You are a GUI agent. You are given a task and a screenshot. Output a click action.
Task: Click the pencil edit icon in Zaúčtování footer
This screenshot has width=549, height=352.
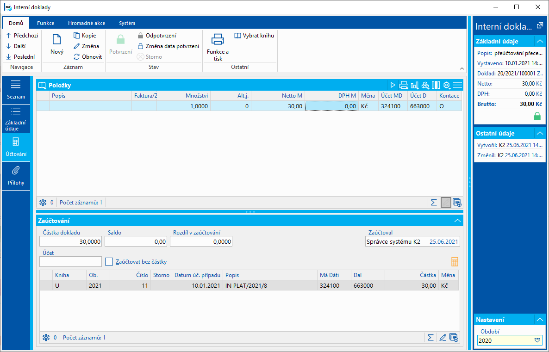click(443, 338)
